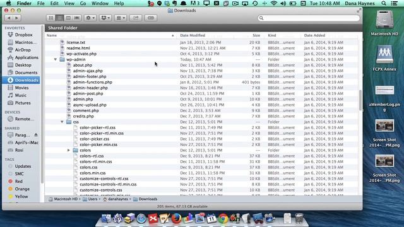The height and width of the screenshot is (227, 404).
Task: Eject the Parag... shared volume
Action: (36, 135)
